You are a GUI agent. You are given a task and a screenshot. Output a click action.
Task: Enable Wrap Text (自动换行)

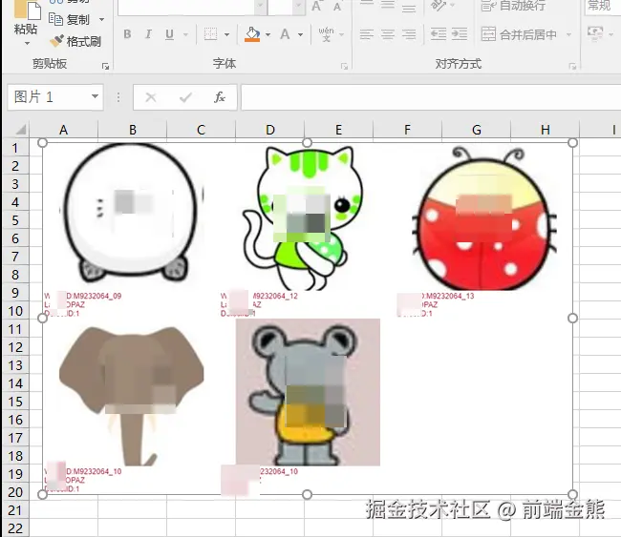click(513, 6)
